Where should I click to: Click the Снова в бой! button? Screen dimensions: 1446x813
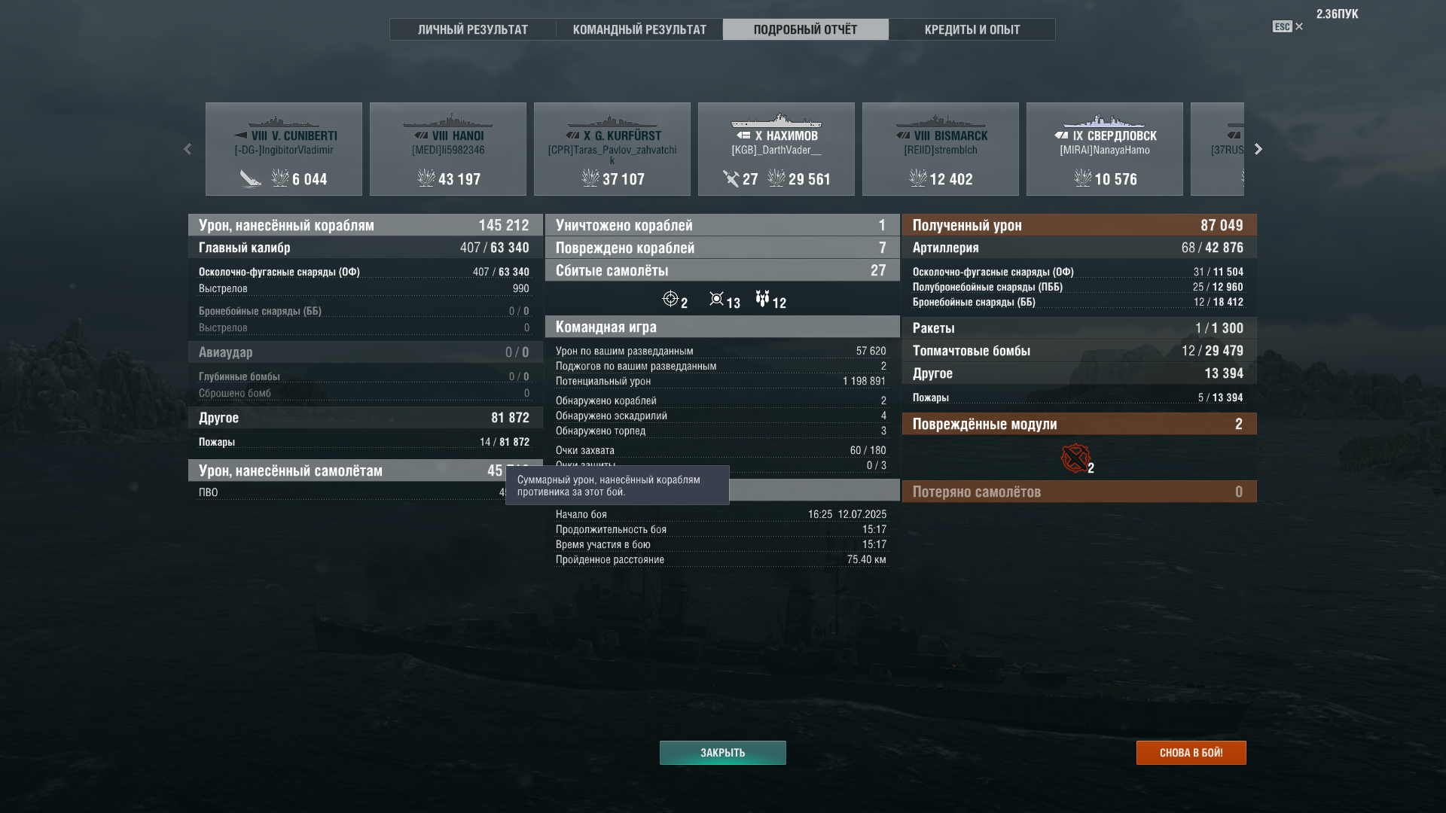click(1191, 753)
